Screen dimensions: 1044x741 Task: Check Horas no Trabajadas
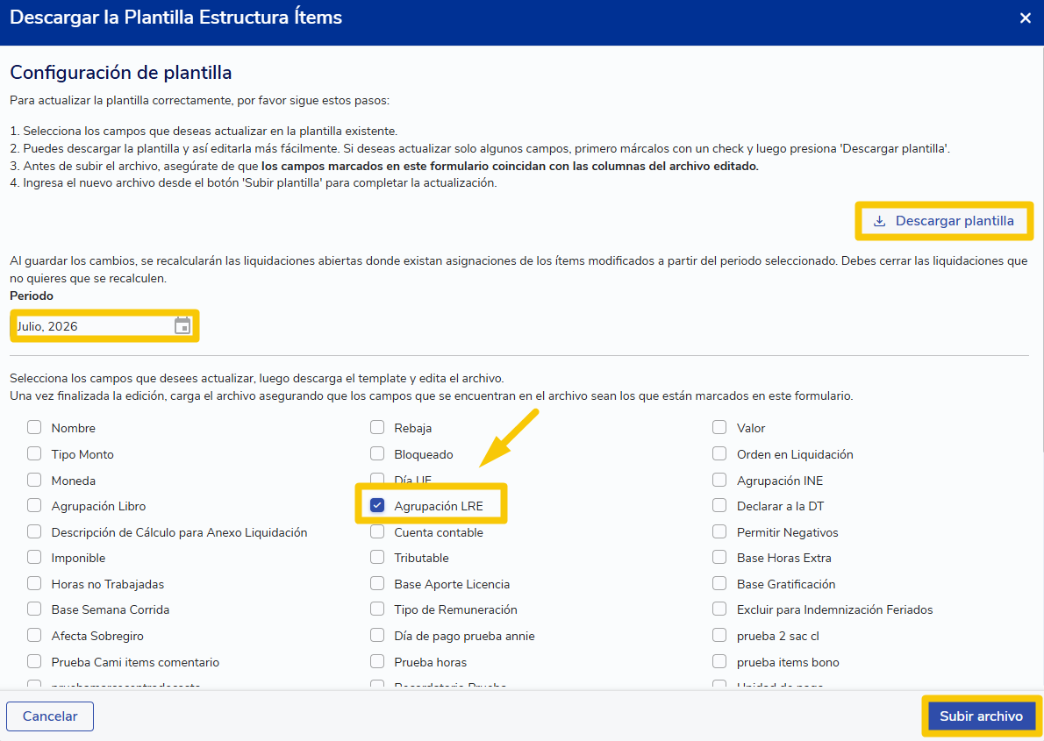[34, 583]
